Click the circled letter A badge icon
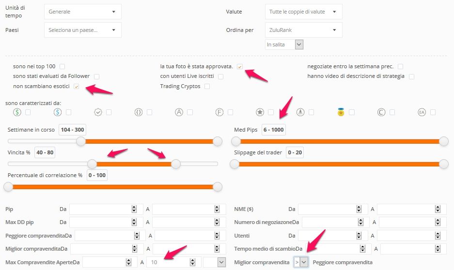This screenshot has width=454, height=270. [179, 112]
